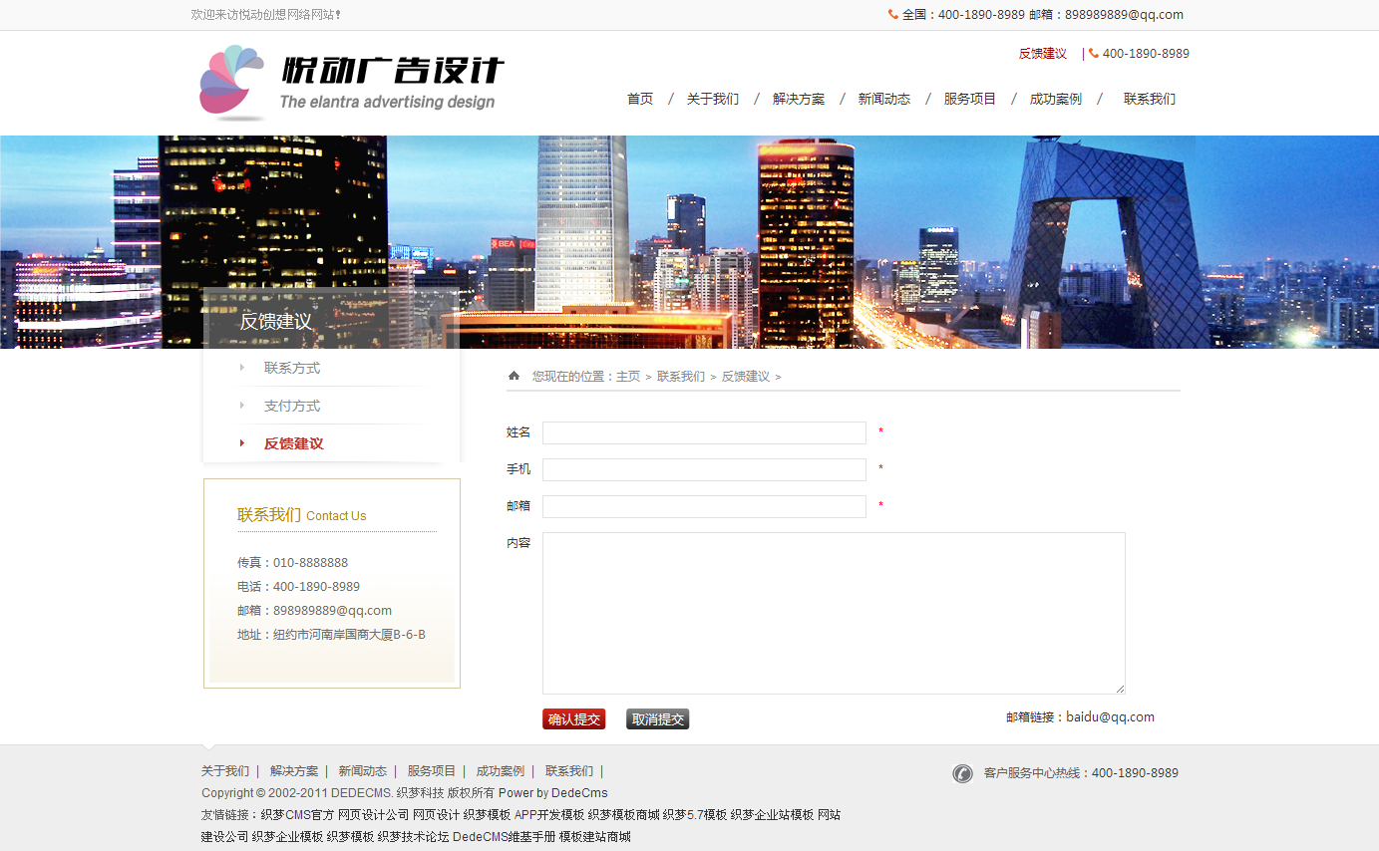Image resolution: width=1379 pixels, height=851 pixels.
Task: Click the home icon in breadcrumb
Action: pos(514,376)
